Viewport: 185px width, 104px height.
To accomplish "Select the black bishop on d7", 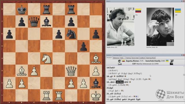I will click(46, 22).
